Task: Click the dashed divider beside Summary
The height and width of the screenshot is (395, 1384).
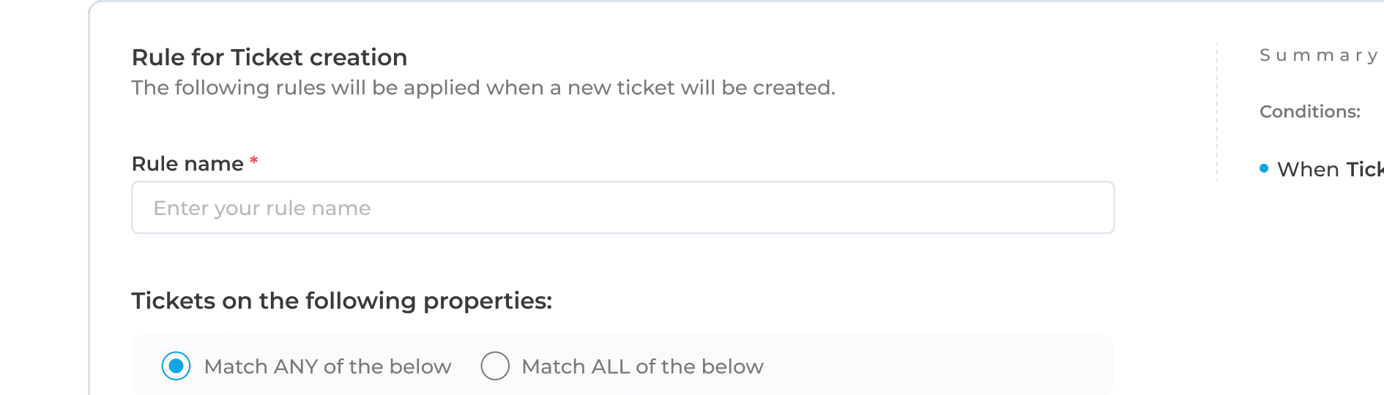Action: coord(1217,110)
